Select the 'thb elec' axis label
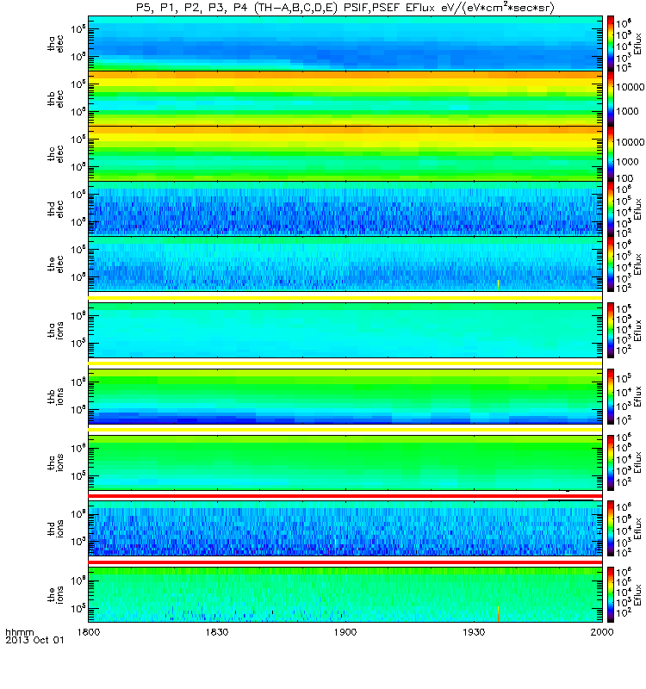 (56, 99)
